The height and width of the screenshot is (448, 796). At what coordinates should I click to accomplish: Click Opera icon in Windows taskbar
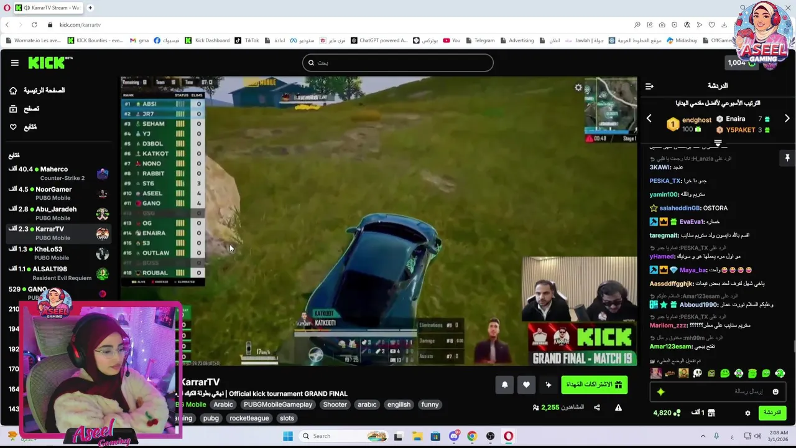point(509,436)
